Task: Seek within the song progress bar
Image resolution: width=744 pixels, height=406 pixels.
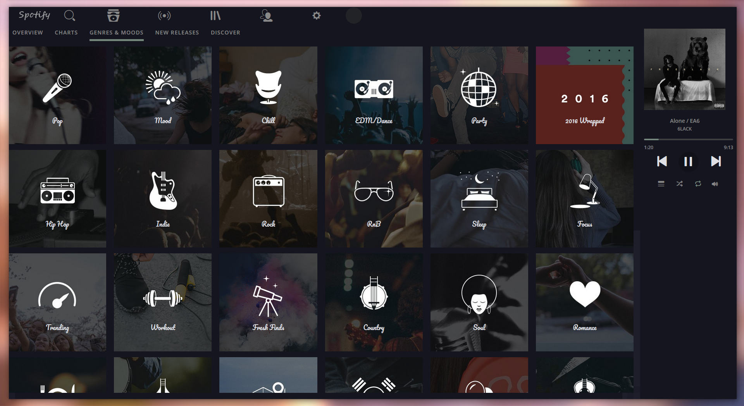Action: tap(688, 140)
